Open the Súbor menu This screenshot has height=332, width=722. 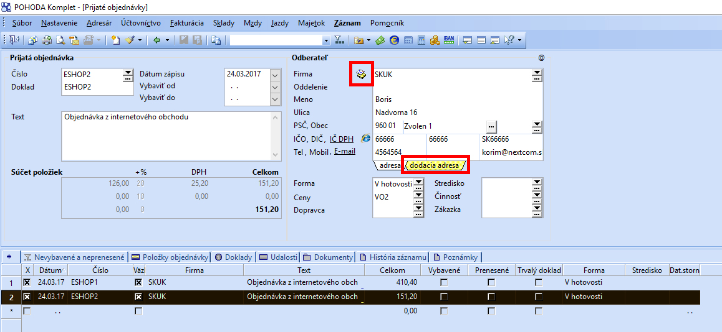coord(22,23)
